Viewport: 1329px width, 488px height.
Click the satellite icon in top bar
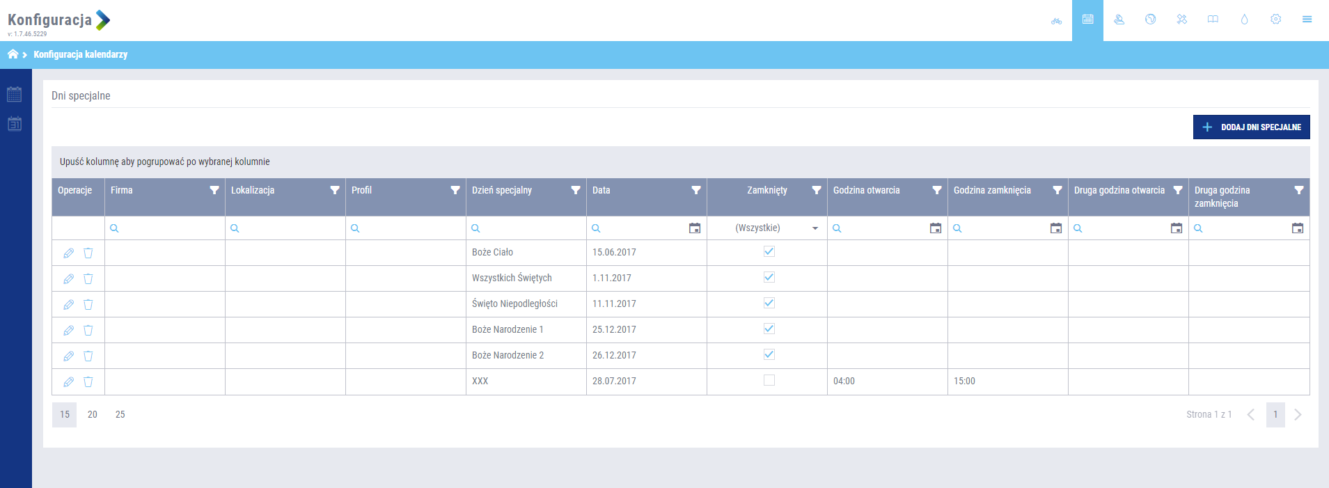click(x=1181, y=19)
